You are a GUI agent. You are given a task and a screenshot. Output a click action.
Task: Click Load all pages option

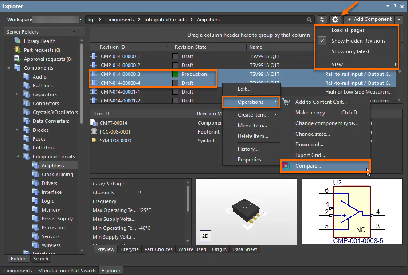coord(348,30)
